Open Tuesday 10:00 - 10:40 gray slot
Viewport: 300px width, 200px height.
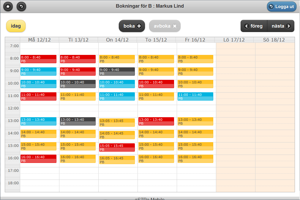coord(78,84)
